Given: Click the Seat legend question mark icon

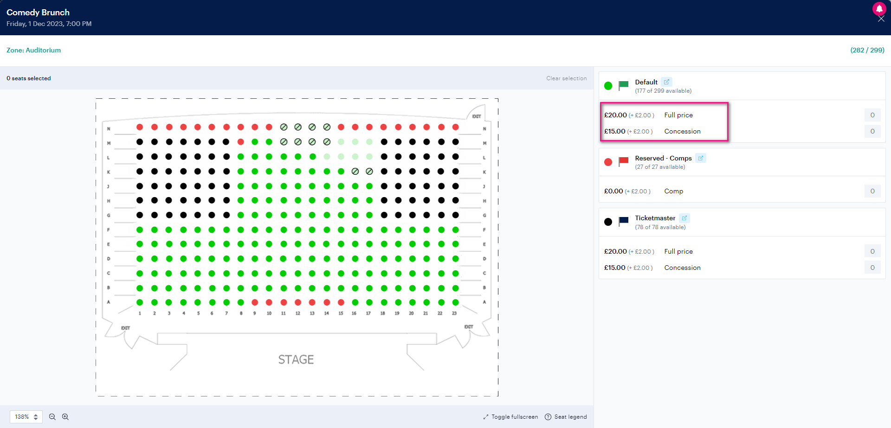Looking at the screenshot, I should point(548,416).
